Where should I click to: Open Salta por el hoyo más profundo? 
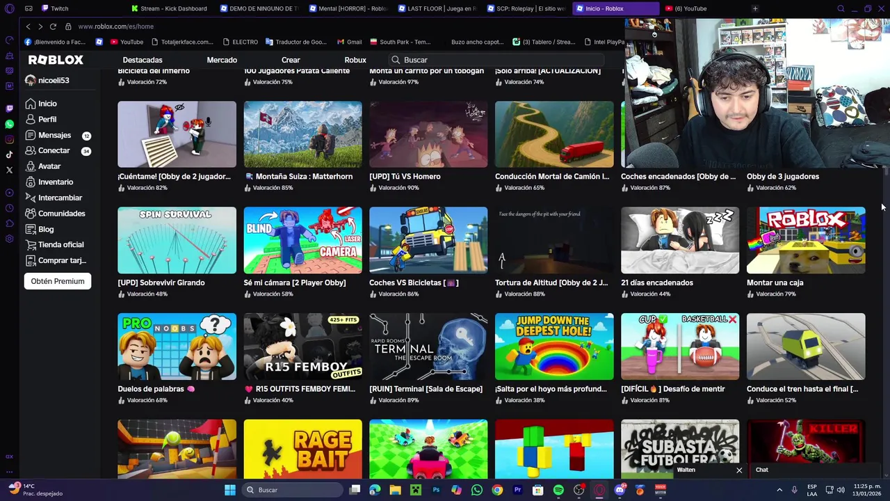coord(554,347)
